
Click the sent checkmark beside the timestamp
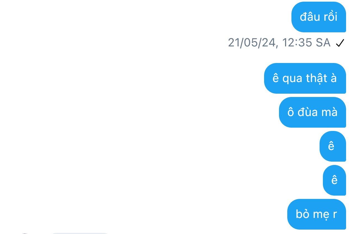(x=340, y=43)
